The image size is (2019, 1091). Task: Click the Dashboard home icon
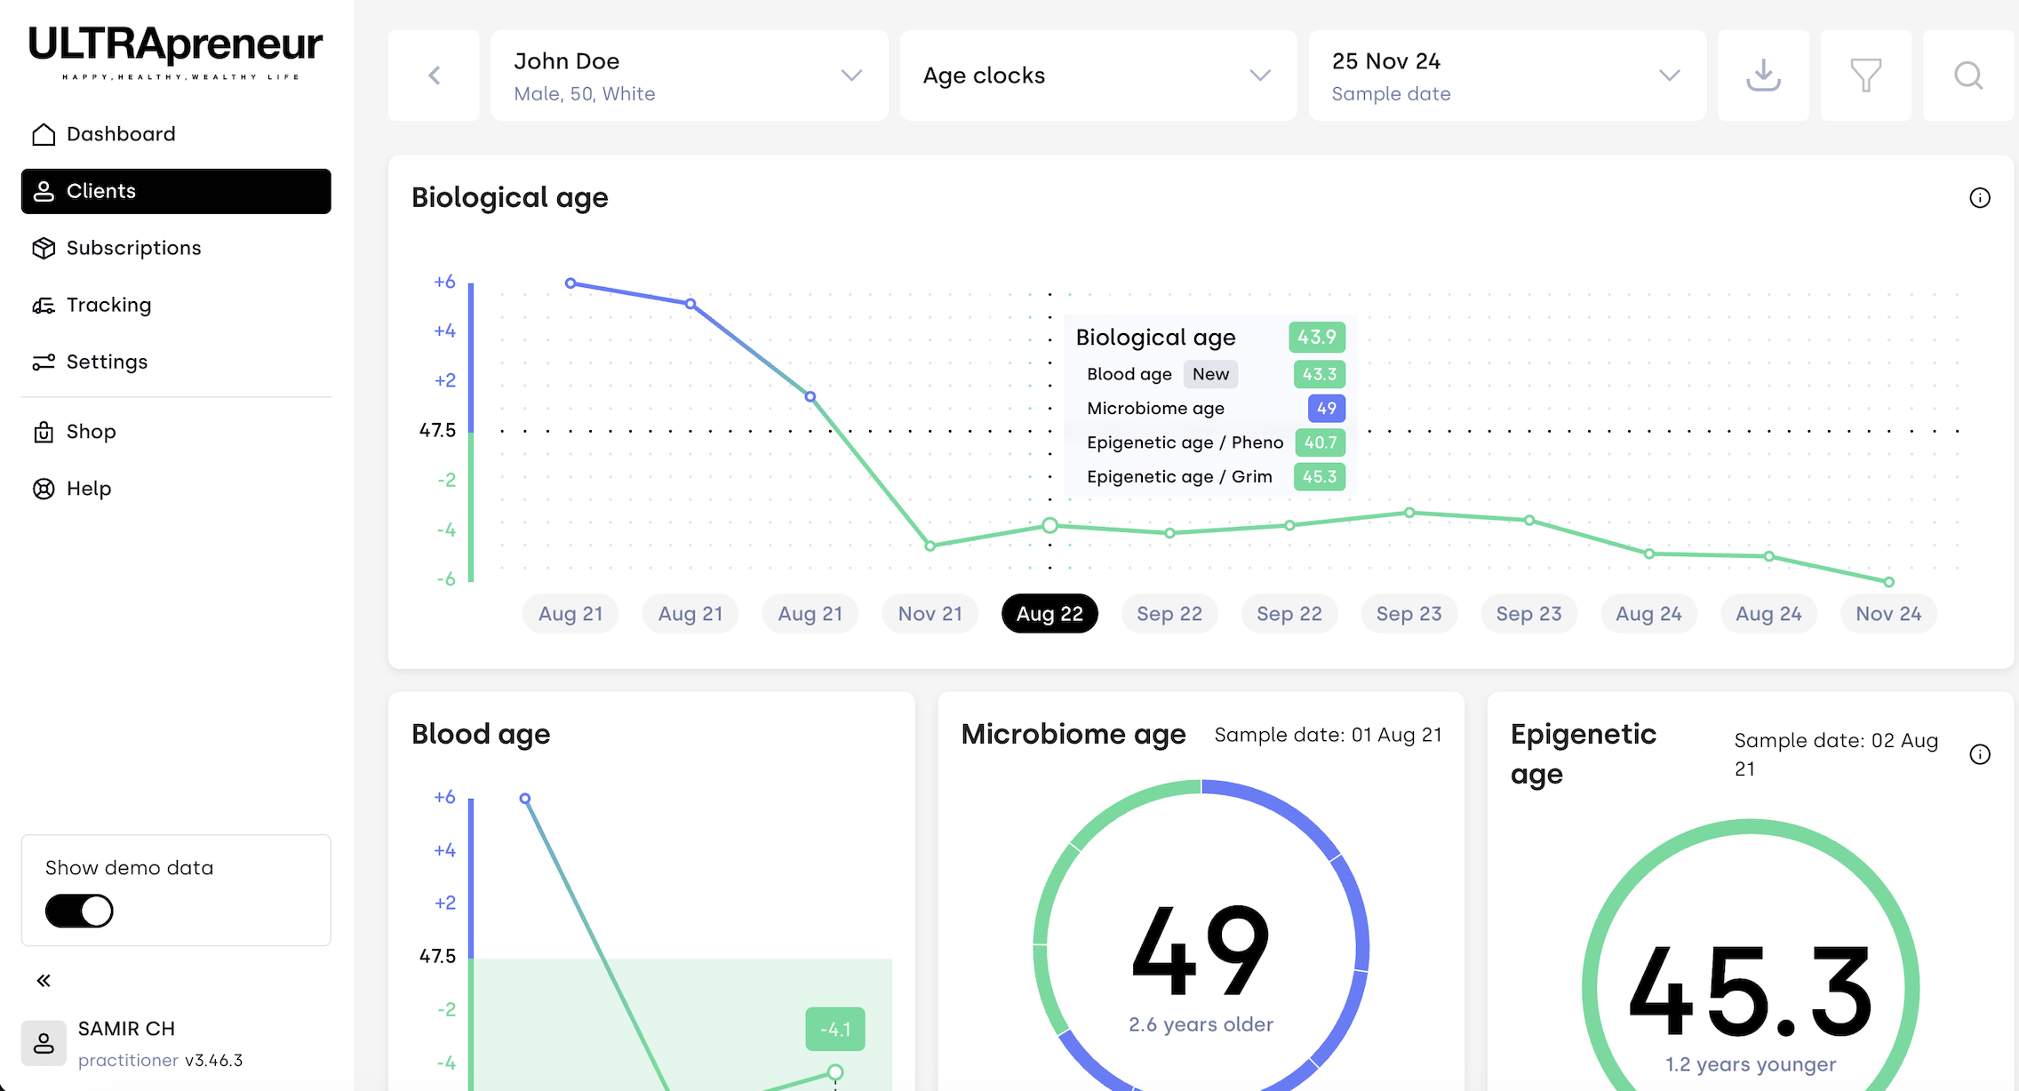click(x=44, y=134)
